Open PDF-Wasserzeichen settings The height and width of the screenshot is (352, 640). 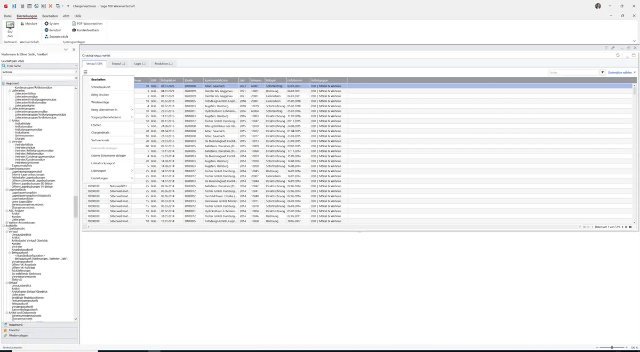click(87, 23)
